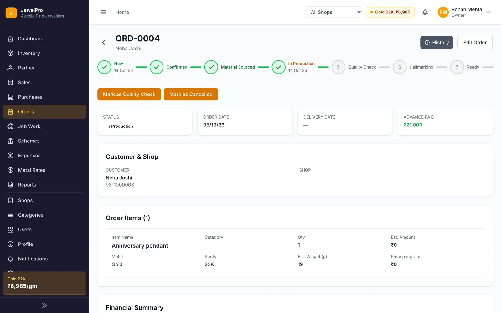Collapse the sidebar with double chevron
Image resolution: width=501 pixels, height=313 pixels.
point(44,305)
